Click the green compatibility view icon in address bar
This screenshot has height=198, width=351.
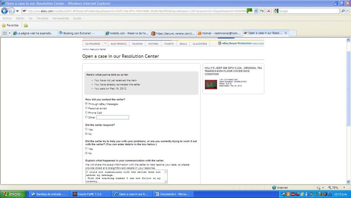point(249,11)
